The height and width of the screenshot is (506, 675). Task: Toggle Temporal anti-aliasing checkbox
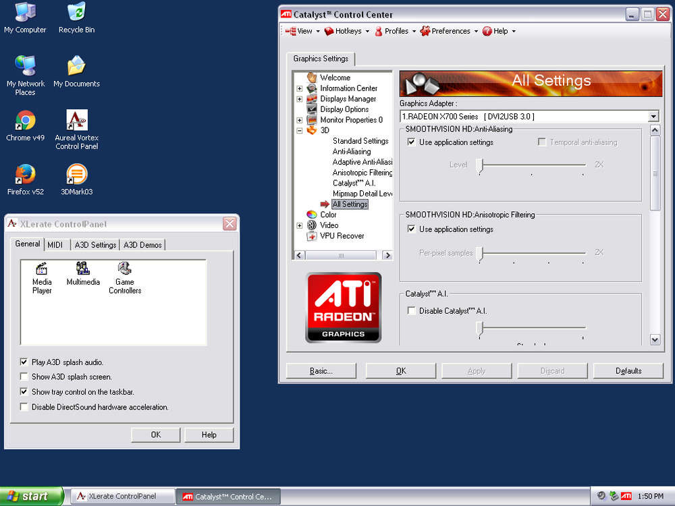[x=542, y=142]
